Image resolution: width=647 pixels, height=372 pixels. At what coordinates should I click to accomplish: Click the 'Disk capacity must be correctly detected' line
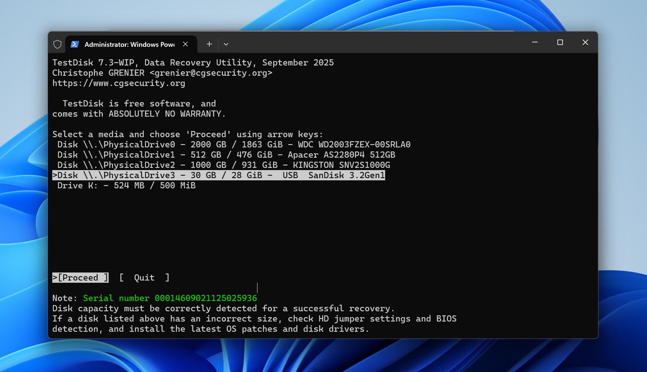[223, 308]
